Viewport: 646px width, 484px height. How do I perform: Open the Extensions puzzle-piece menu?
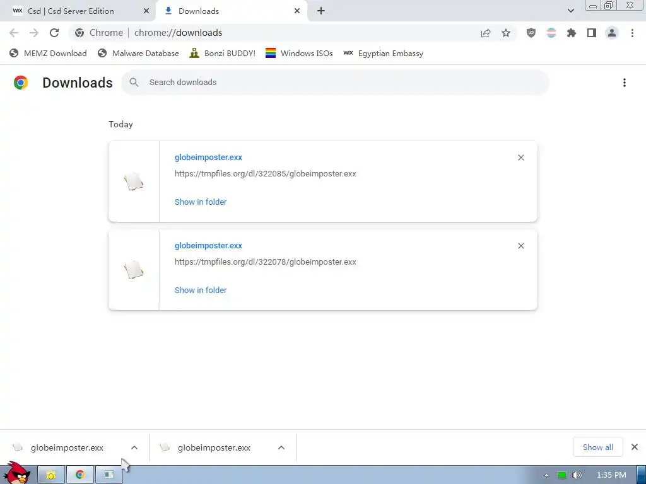pos(572,33)
